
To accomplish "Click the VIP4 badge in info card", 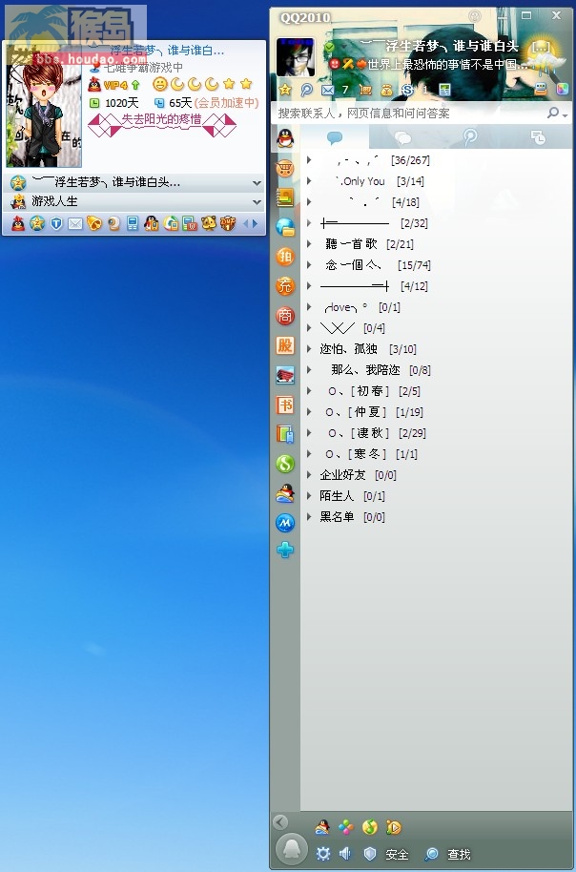I will (x=114, y=85).
